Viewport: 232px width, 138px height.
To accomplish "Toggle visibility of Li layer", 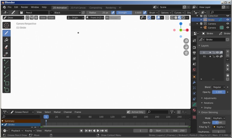I will pyautogui.click(x=217, y=52).
